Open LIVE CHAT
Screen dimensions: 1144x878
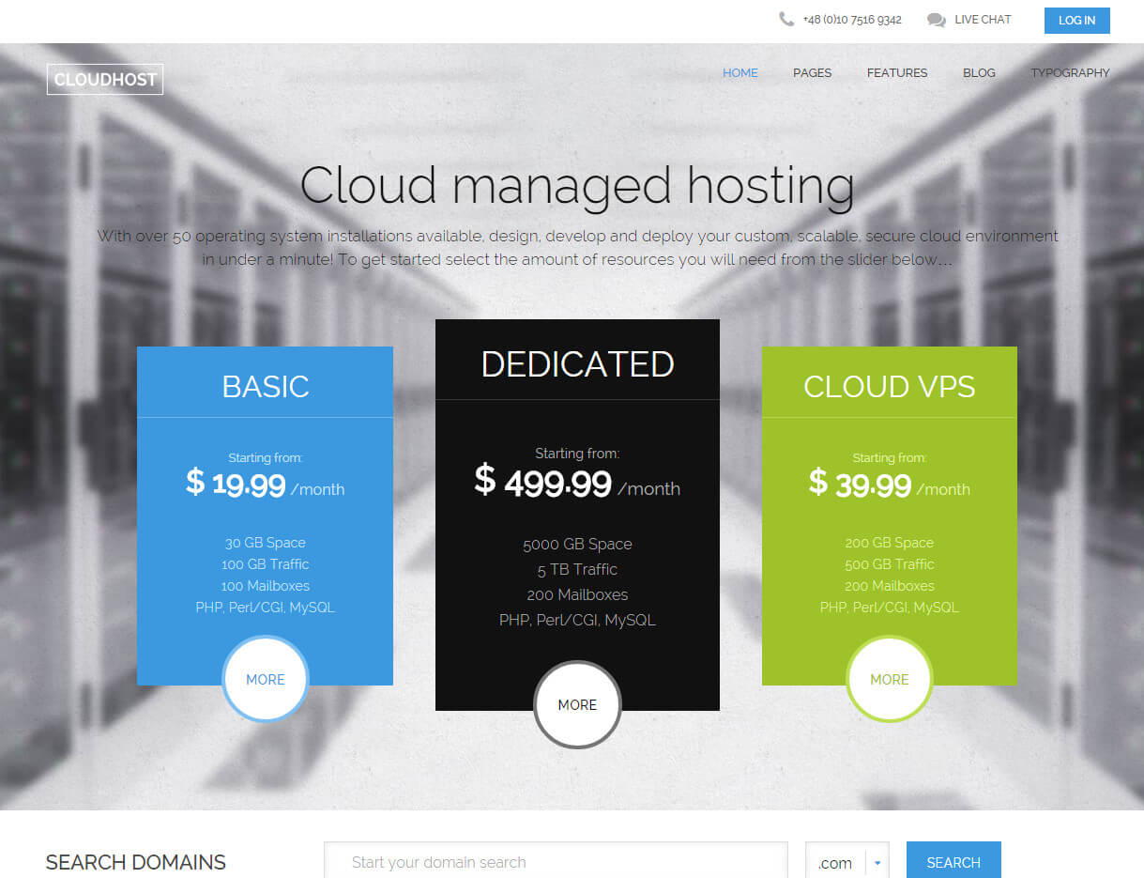(983, 19)
